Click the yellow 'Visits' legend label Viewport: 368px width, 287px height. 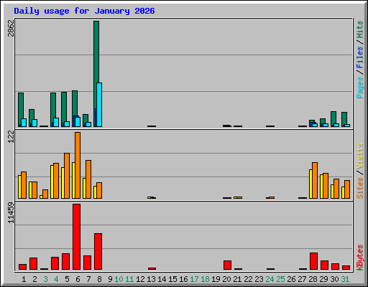click(360, 156)
